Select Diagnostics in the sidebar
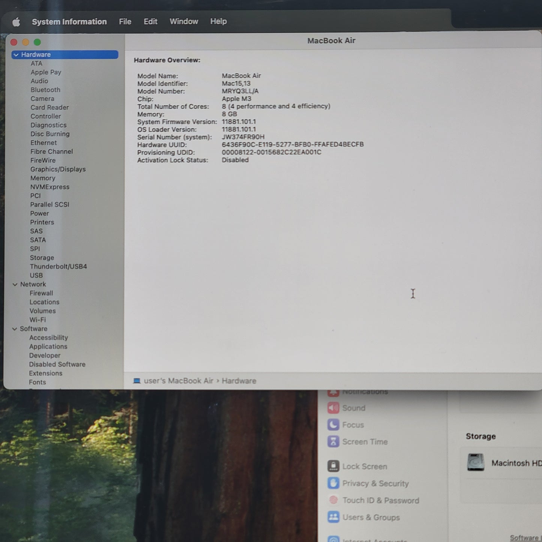 click(48, 125)
